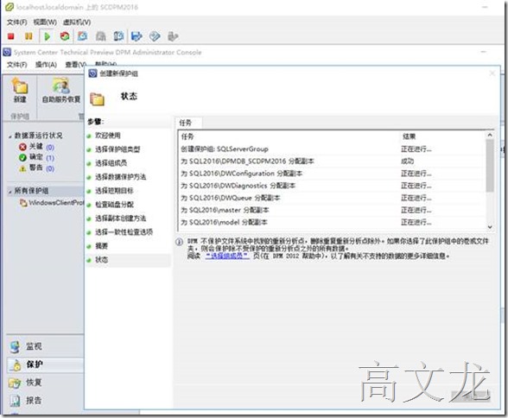This screenshot has width=508, height=418.
Task: Select the 任务 tab
Action: [188, 123]
